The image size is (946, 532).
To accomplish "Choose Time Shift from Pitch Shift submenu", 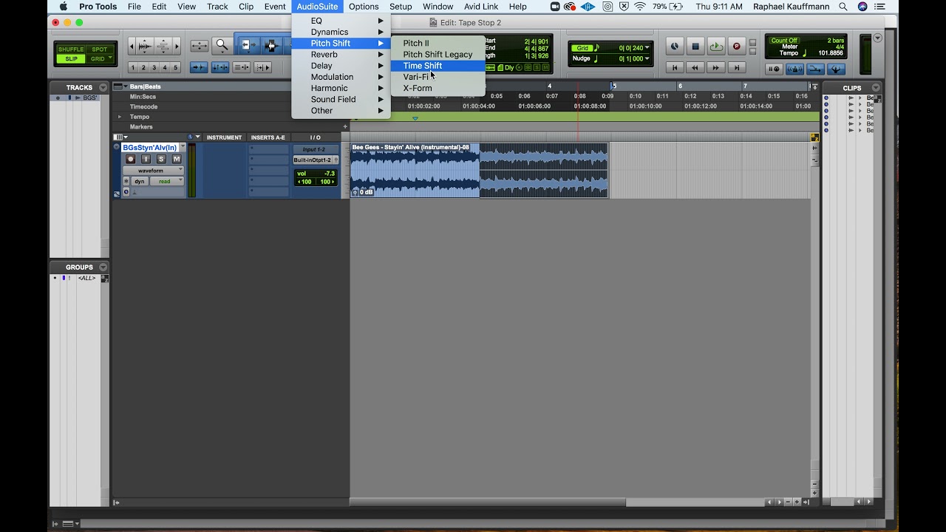I will click(438, 66).
